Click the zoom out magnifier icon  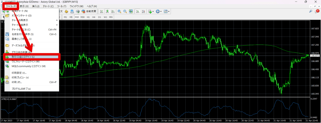coord(125,12)
